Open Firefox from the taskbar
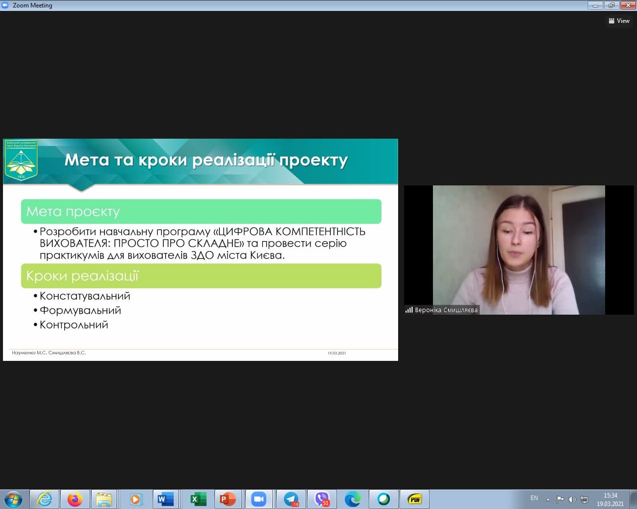Viewport: 637px width, 509px height. pyautogui.click(x=75, y=499)
